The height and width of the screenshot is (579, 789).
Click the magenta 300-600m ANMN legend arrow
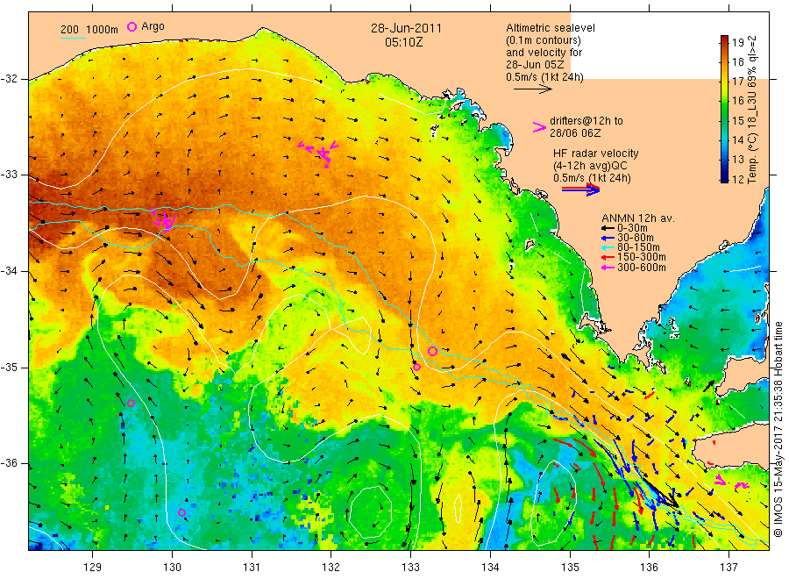pos(608,268)
